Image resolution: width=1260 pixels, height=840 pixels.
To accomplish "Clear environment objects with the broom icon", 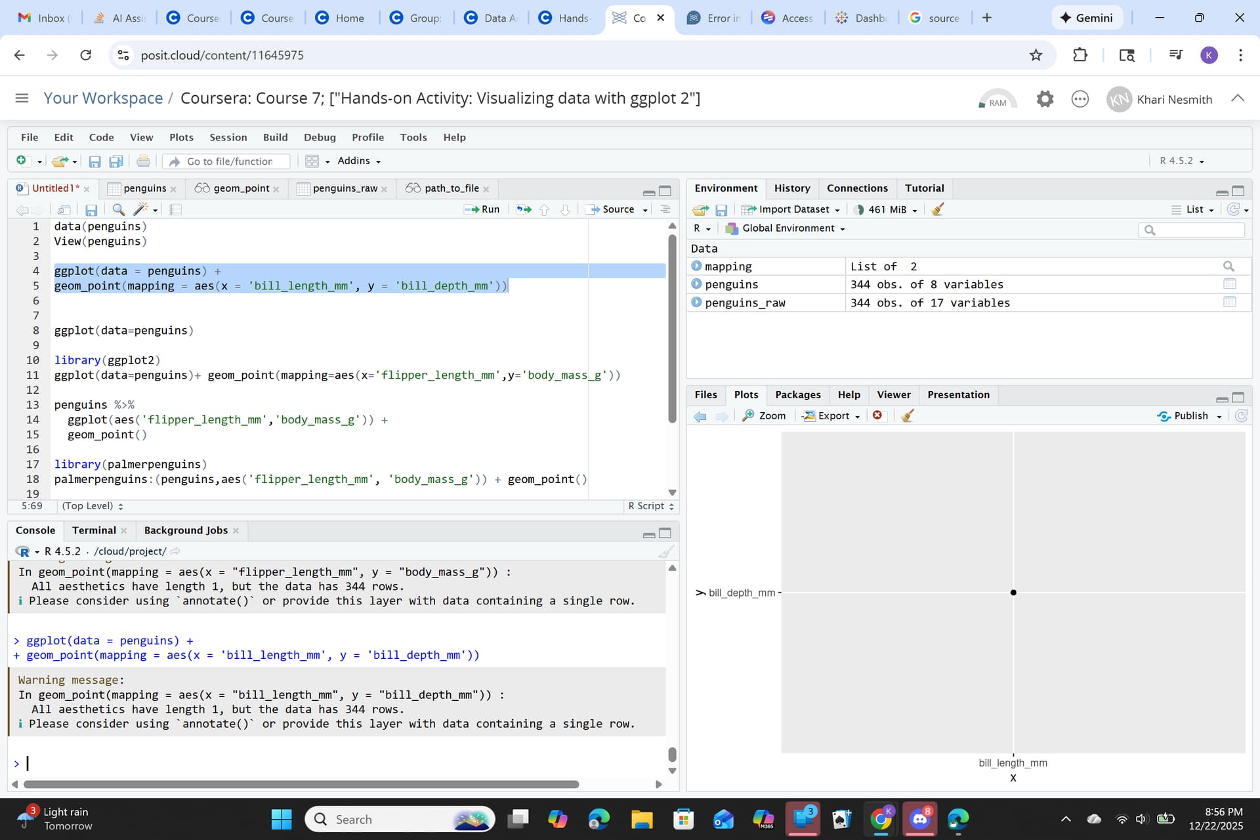I will tap(938, 209).
